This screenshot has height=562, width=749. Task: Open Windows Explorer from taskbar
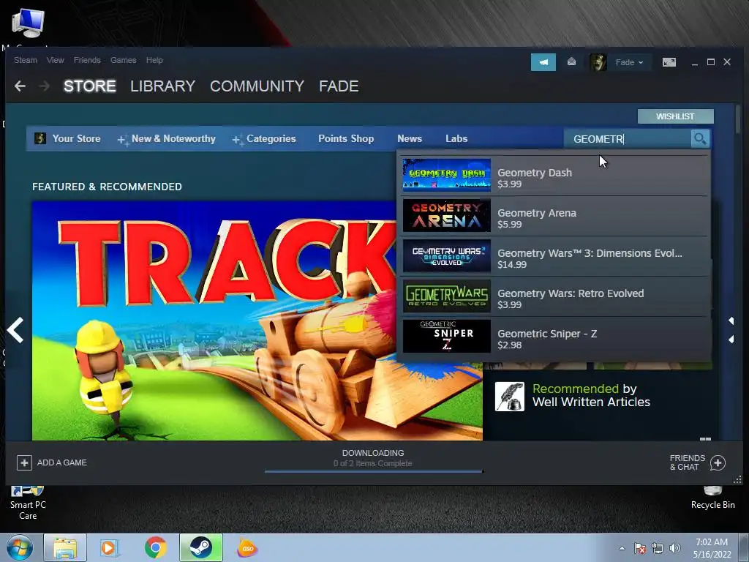tap(65, 547)
